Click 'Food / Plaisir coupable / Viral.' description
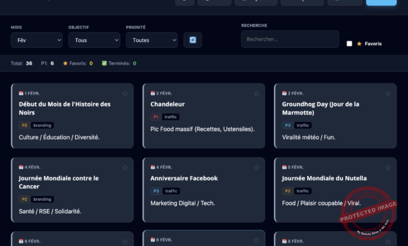Screen dimensions: 408x246 tap(321, 203)
